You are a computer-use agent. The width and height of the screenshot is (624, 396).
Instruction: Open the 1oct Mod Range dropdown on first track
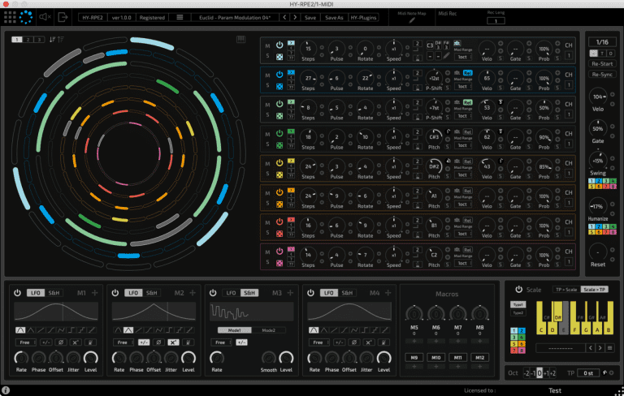[x=462, y=57]
